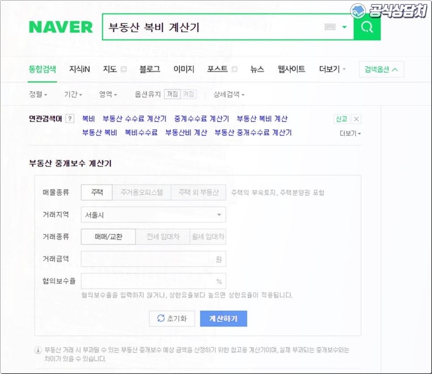The image size is (432, 374).
Task: Switch to the 지식iN tab
Action: coord(79,69)
